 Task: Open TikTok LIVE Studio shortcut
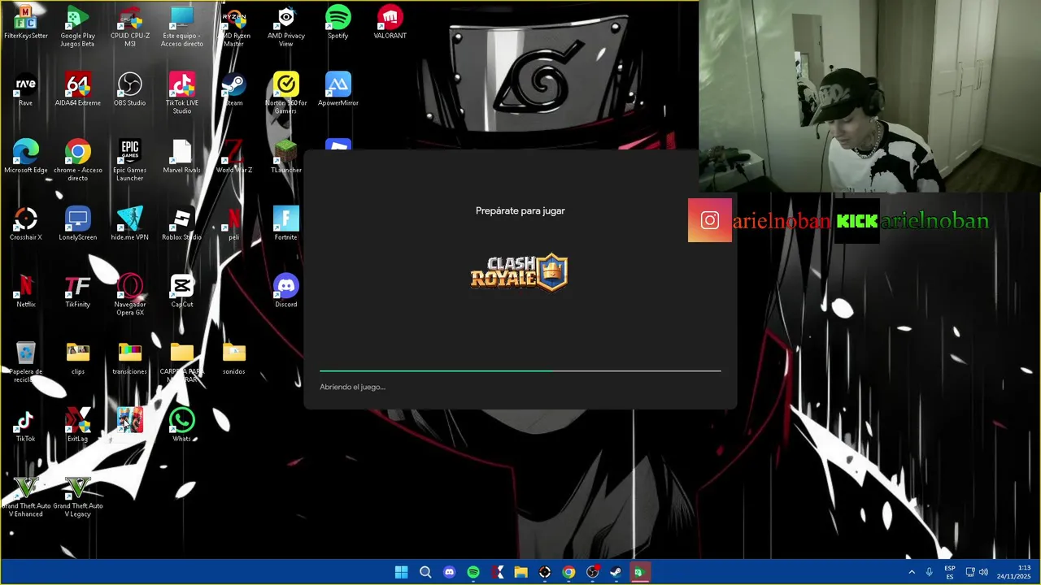click(181, 93)
